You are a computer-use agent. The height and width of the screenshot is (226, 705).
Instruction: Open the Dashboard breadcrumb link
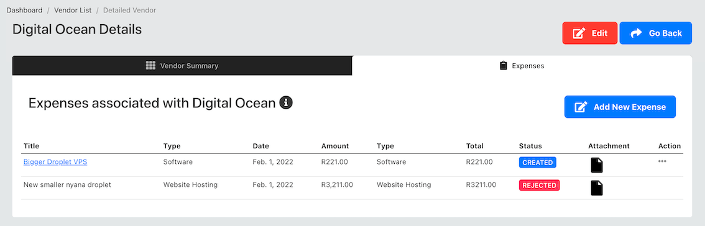point(24,10)
